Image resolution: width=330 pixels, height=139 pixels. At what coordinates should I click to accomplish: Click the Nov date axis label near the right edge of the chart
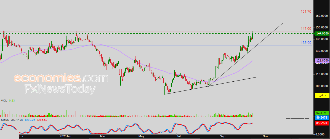coord(266,137)
